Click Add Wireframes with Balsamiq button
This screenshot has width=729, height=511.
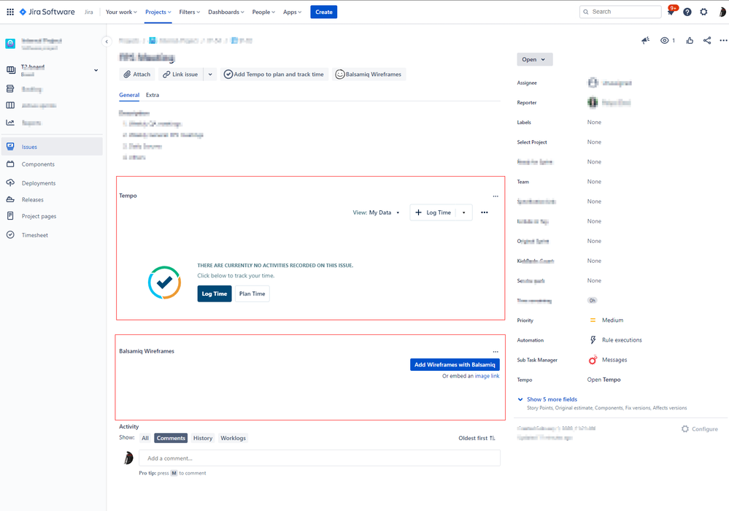(x=455, y=364)
